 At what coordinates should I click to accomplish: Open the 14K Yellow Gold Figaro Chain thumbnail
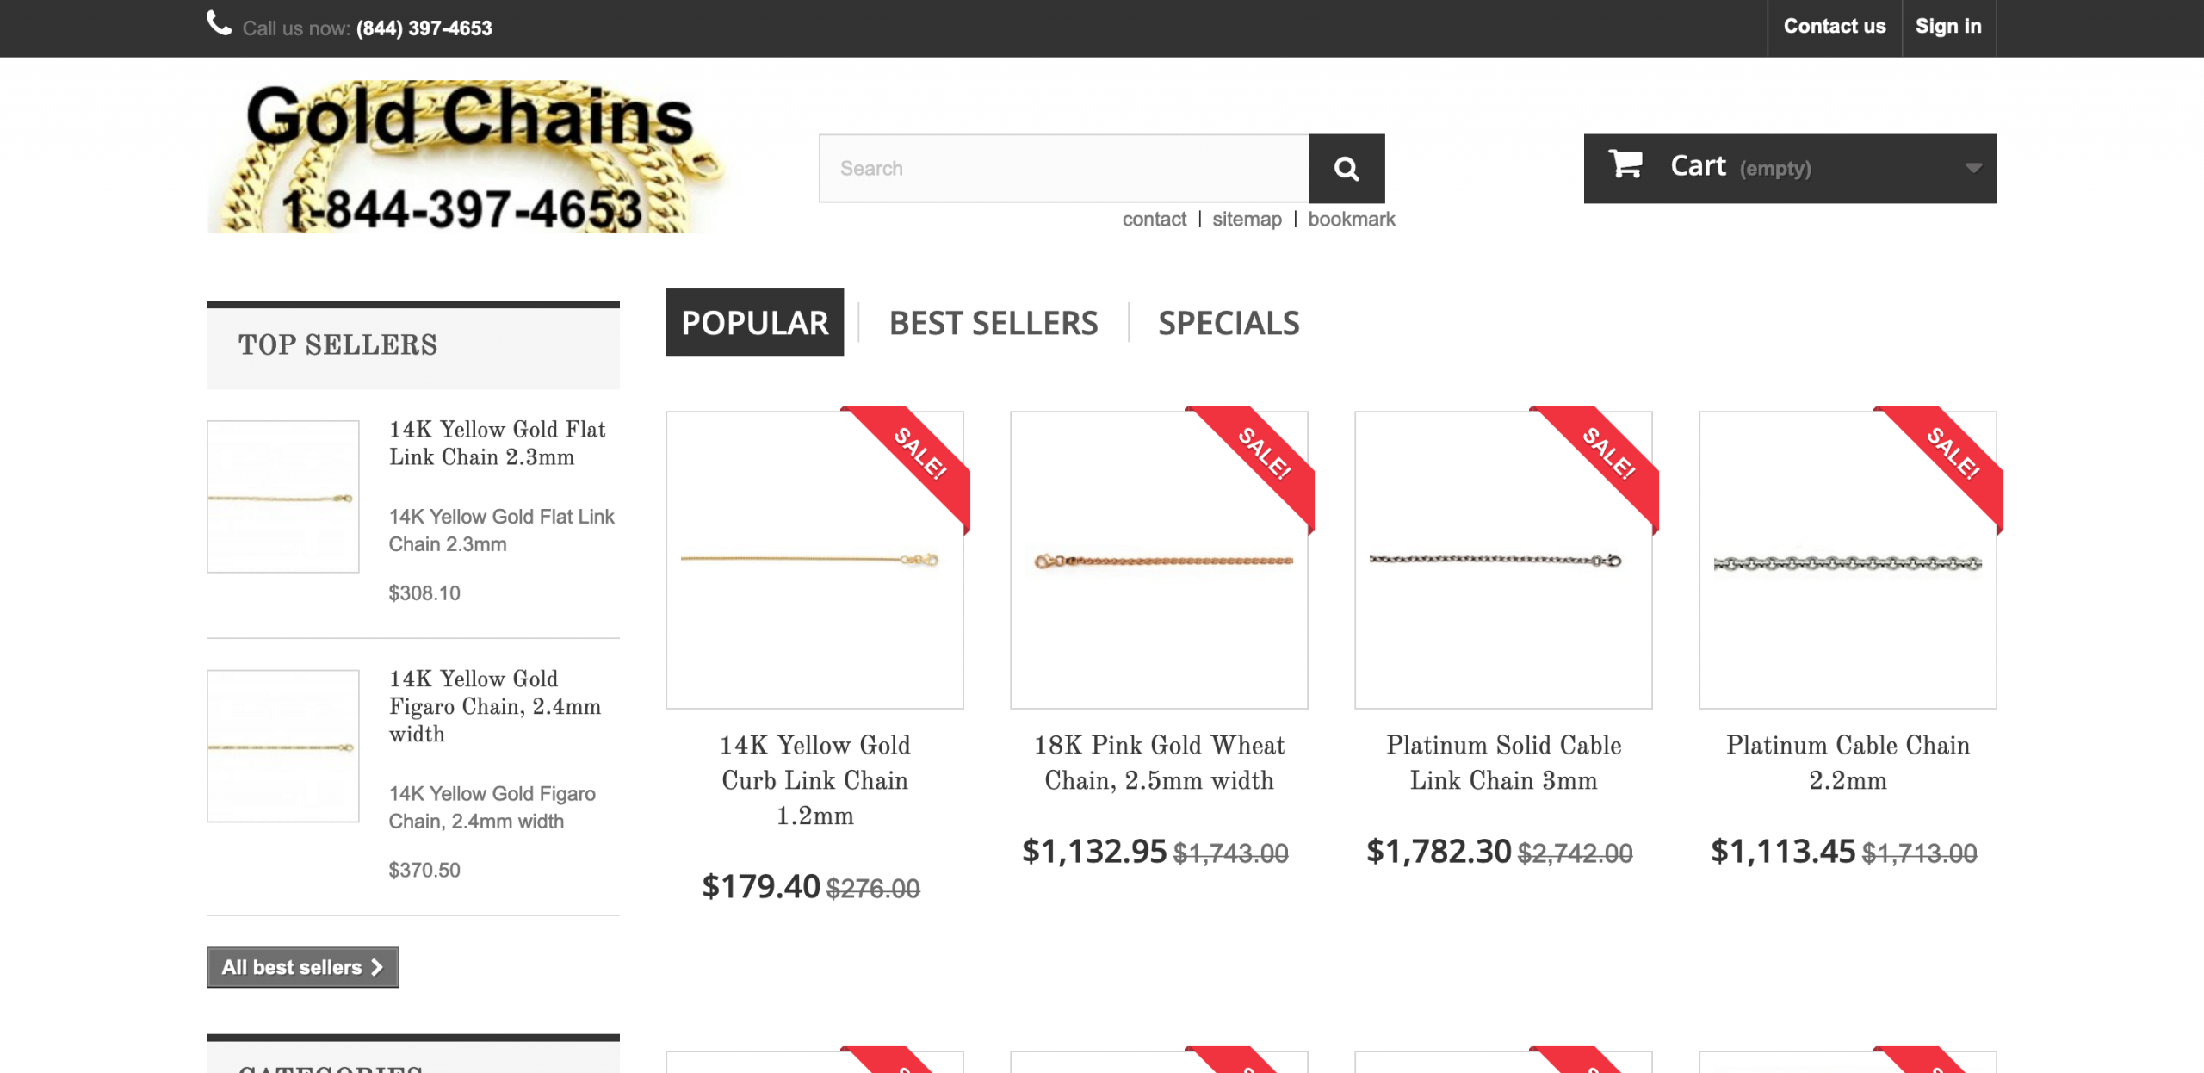pos(282,746)
